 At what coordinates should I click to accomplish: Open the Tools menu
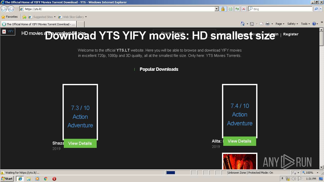click(x=306, y=24)
